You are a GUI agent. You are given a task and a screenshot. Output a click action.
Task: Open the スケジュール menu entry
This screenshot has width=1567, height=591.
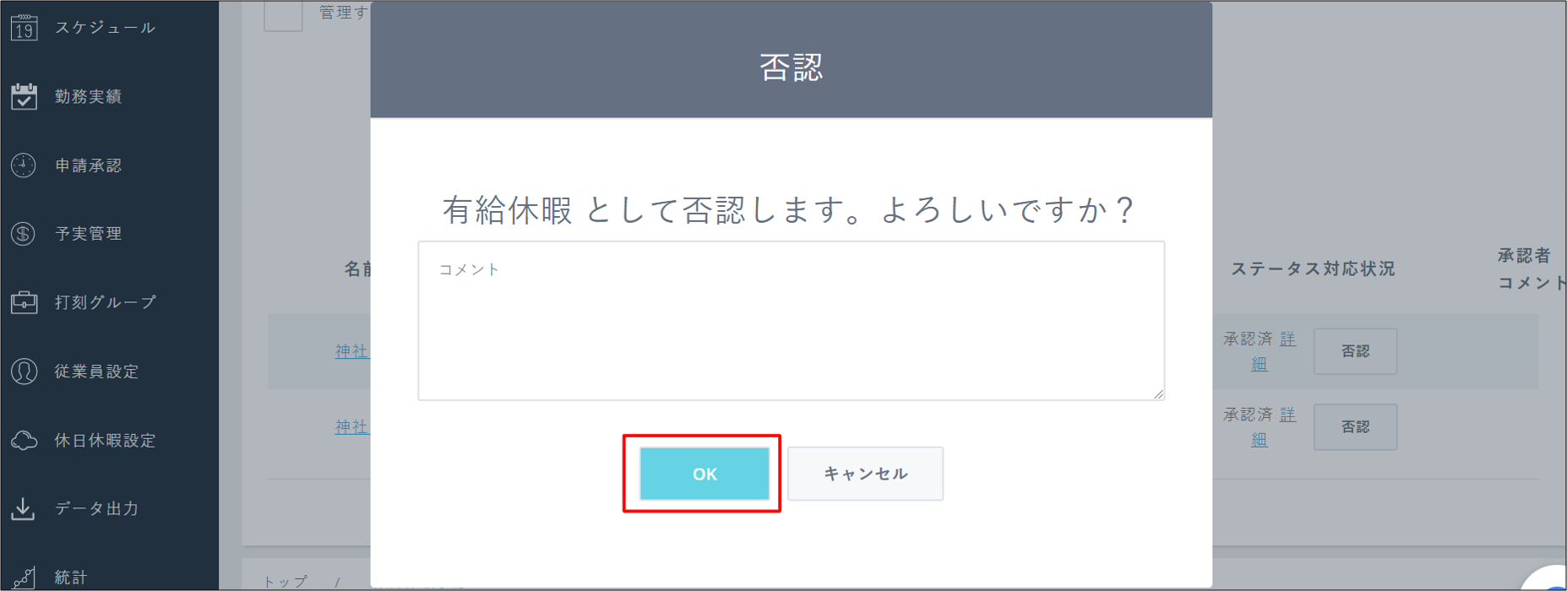coord(103,26)
